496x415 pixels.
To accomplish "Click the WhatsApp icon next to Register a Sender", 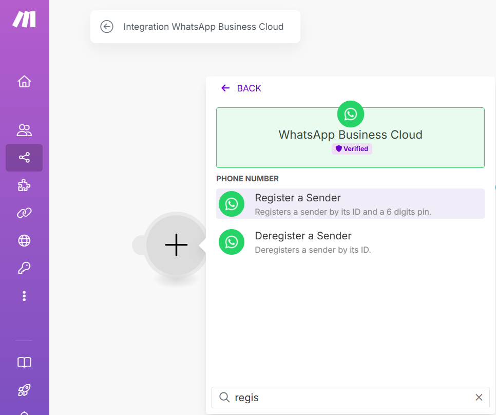I will pyautogui.click(x=232, y=204).
